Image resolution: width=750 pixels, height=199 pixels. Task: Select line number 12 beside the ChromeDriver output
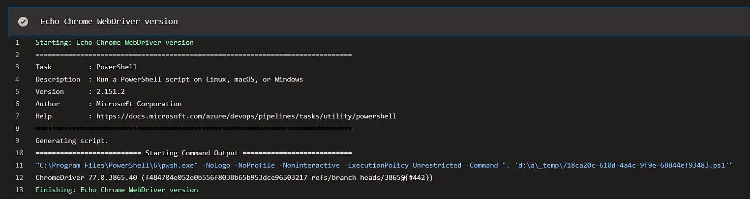click(x=19, y=177)
